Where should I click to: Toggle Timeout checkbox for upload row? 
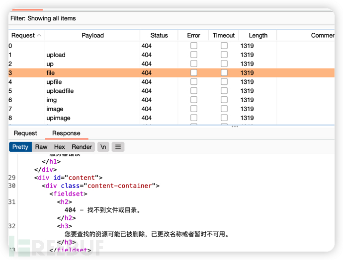[224, 55]
